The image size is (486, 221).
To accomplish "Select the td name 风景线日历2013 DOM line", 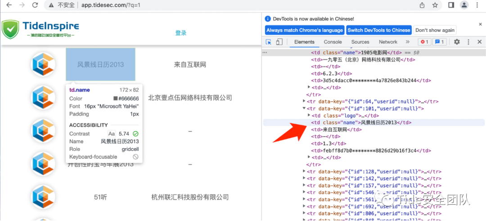I will (361, 122).
